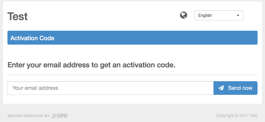Select the word English in language selector

205,15
